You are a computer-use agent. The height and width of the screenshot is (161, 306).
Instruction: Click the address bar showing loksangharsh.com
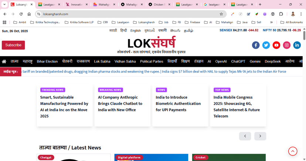point(126,14)
